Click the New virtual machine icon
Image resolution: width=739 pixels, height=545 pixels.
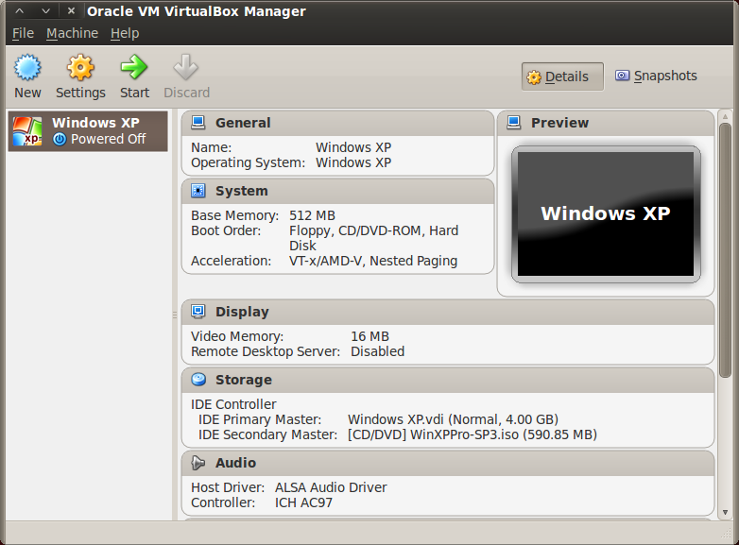27,68
